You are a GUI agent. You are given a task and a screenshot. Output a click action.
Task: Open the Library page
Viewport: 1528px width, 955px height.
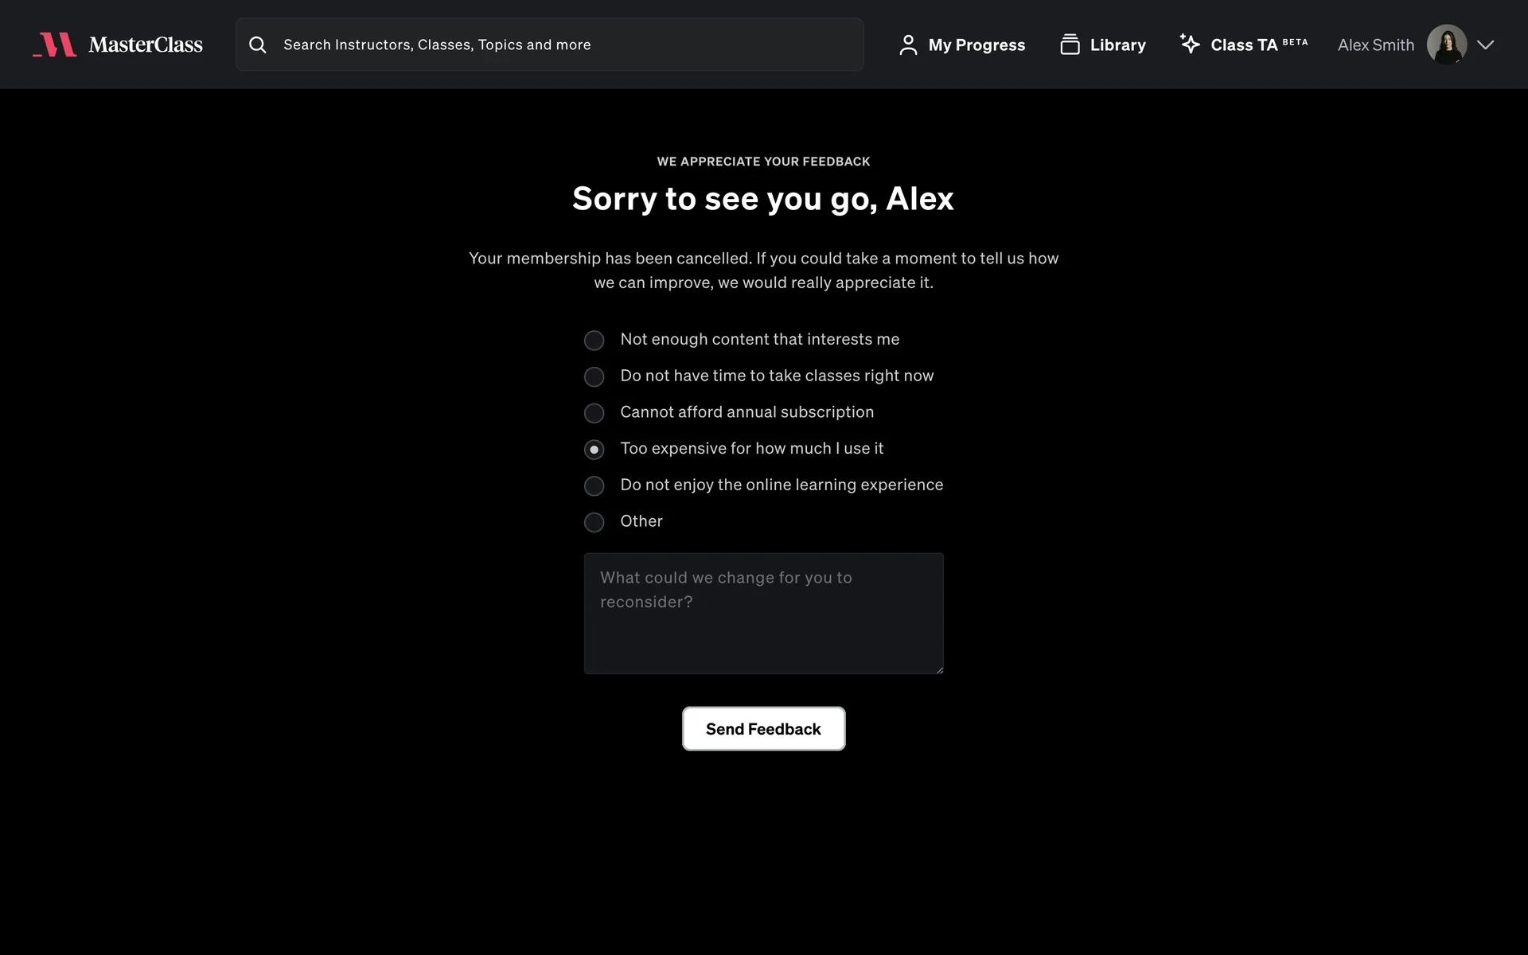1103,45
